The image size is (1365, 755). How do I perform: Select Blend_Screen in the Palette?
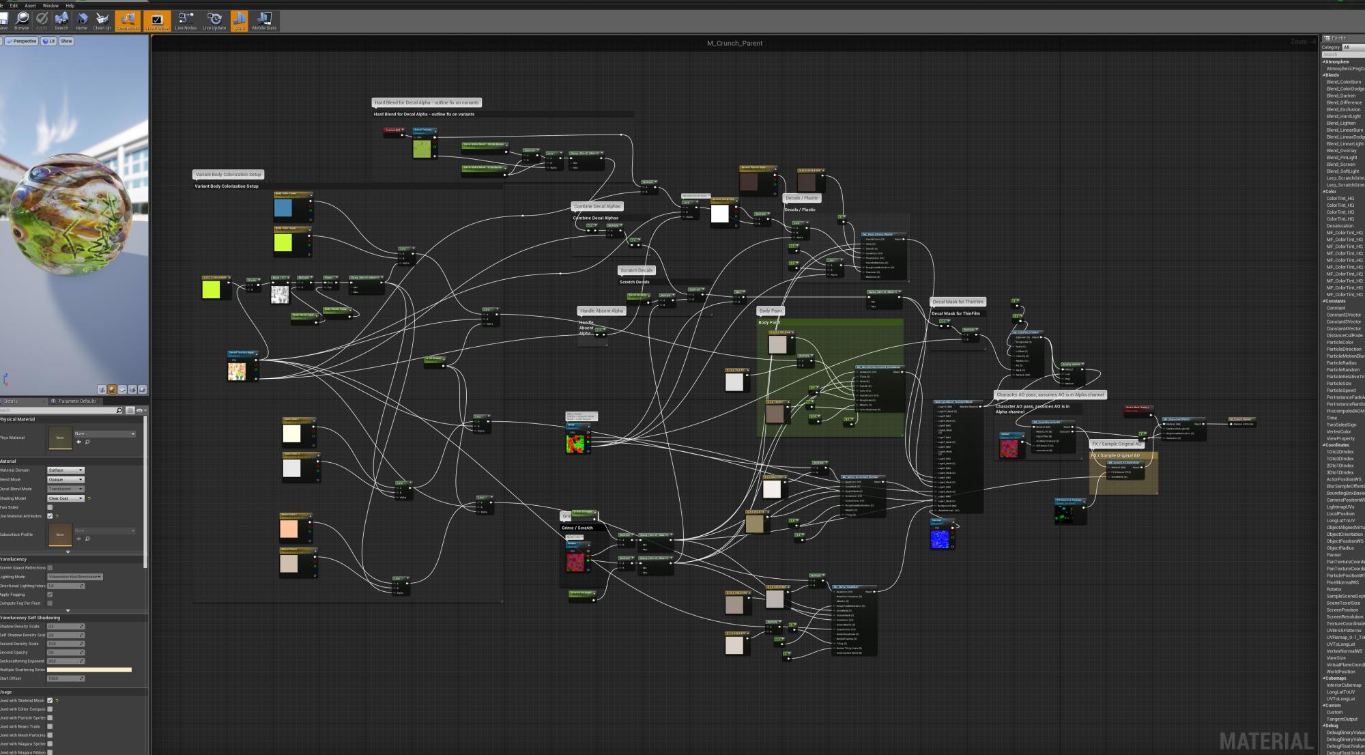[x=1340, y=165]
